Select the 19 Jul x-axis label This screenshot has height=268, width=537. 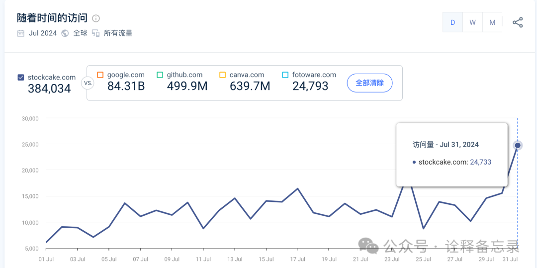[x=329, y=259]
